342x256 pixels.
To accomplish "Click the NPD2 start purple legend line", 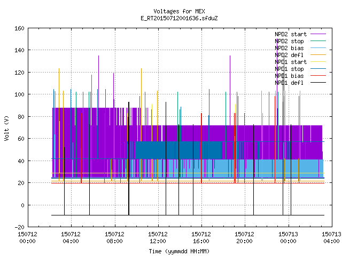I will [x=318, y=34].
